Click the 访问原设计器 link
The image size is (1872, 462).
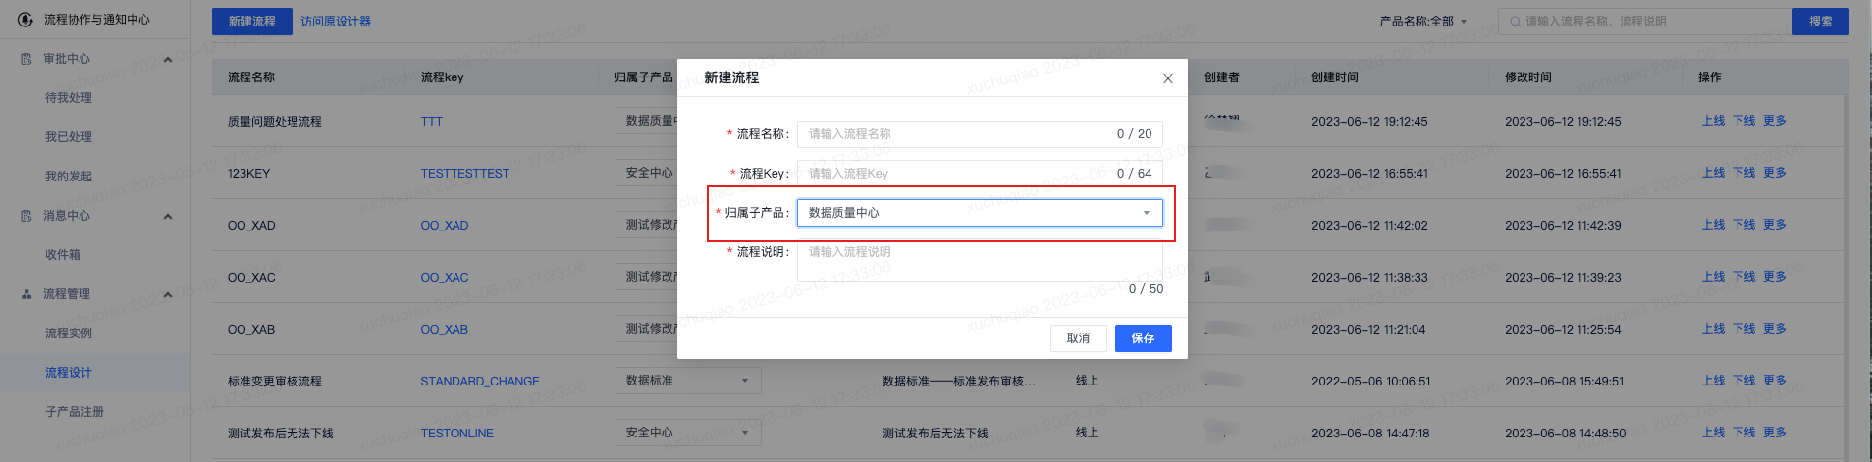click(336, 22)
